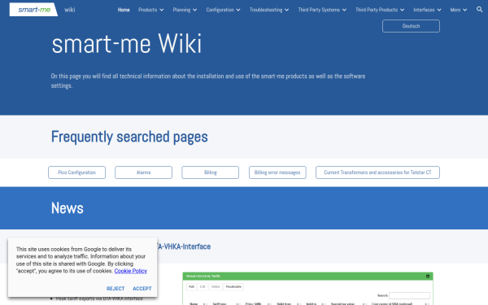Open the Troubleshooting menu

coord(266,10)
